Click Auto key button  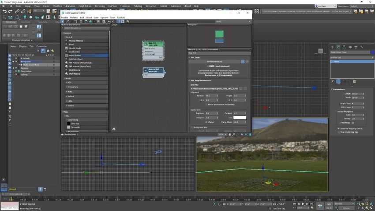329,204
